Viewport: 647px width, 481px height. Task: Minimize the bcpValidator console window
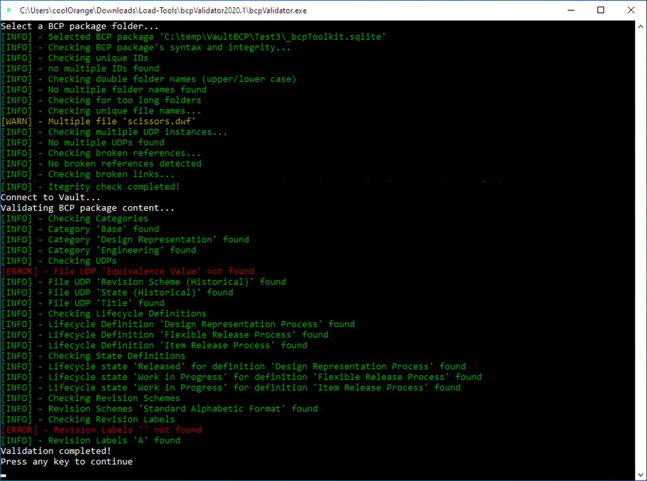tap(571, 10)
